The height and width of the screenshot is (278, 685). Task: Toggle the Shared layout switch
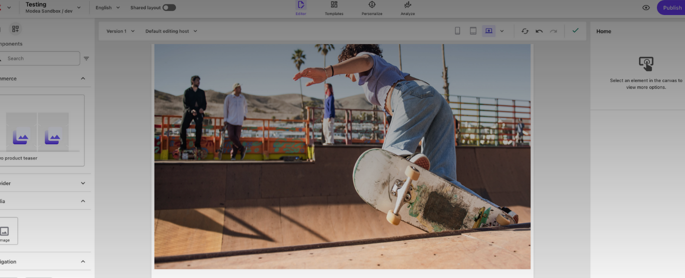[x=169, y=8]
